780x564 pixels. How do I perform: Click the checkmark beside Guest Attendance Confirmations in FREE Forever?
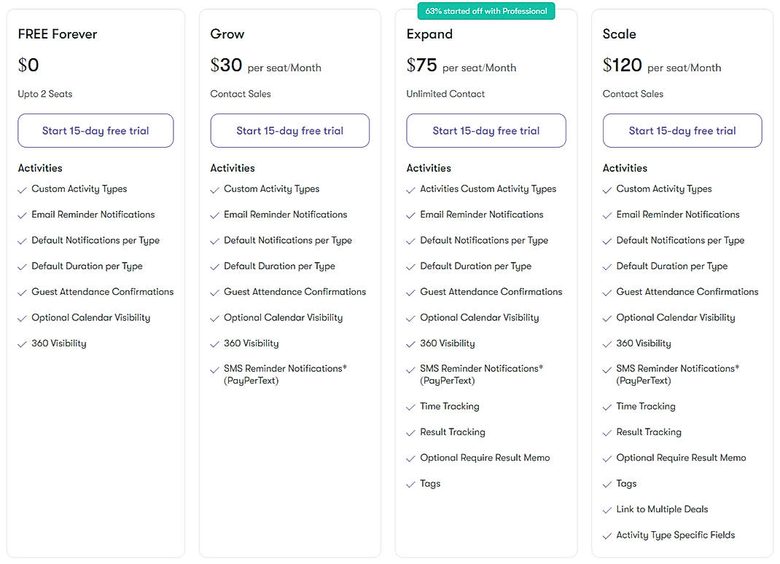(21, 292)
